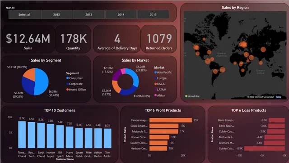Screen dimensions: 289x163
Task: Select the Motorola S... 17K profit bar
Action: [x=163, y=132]
